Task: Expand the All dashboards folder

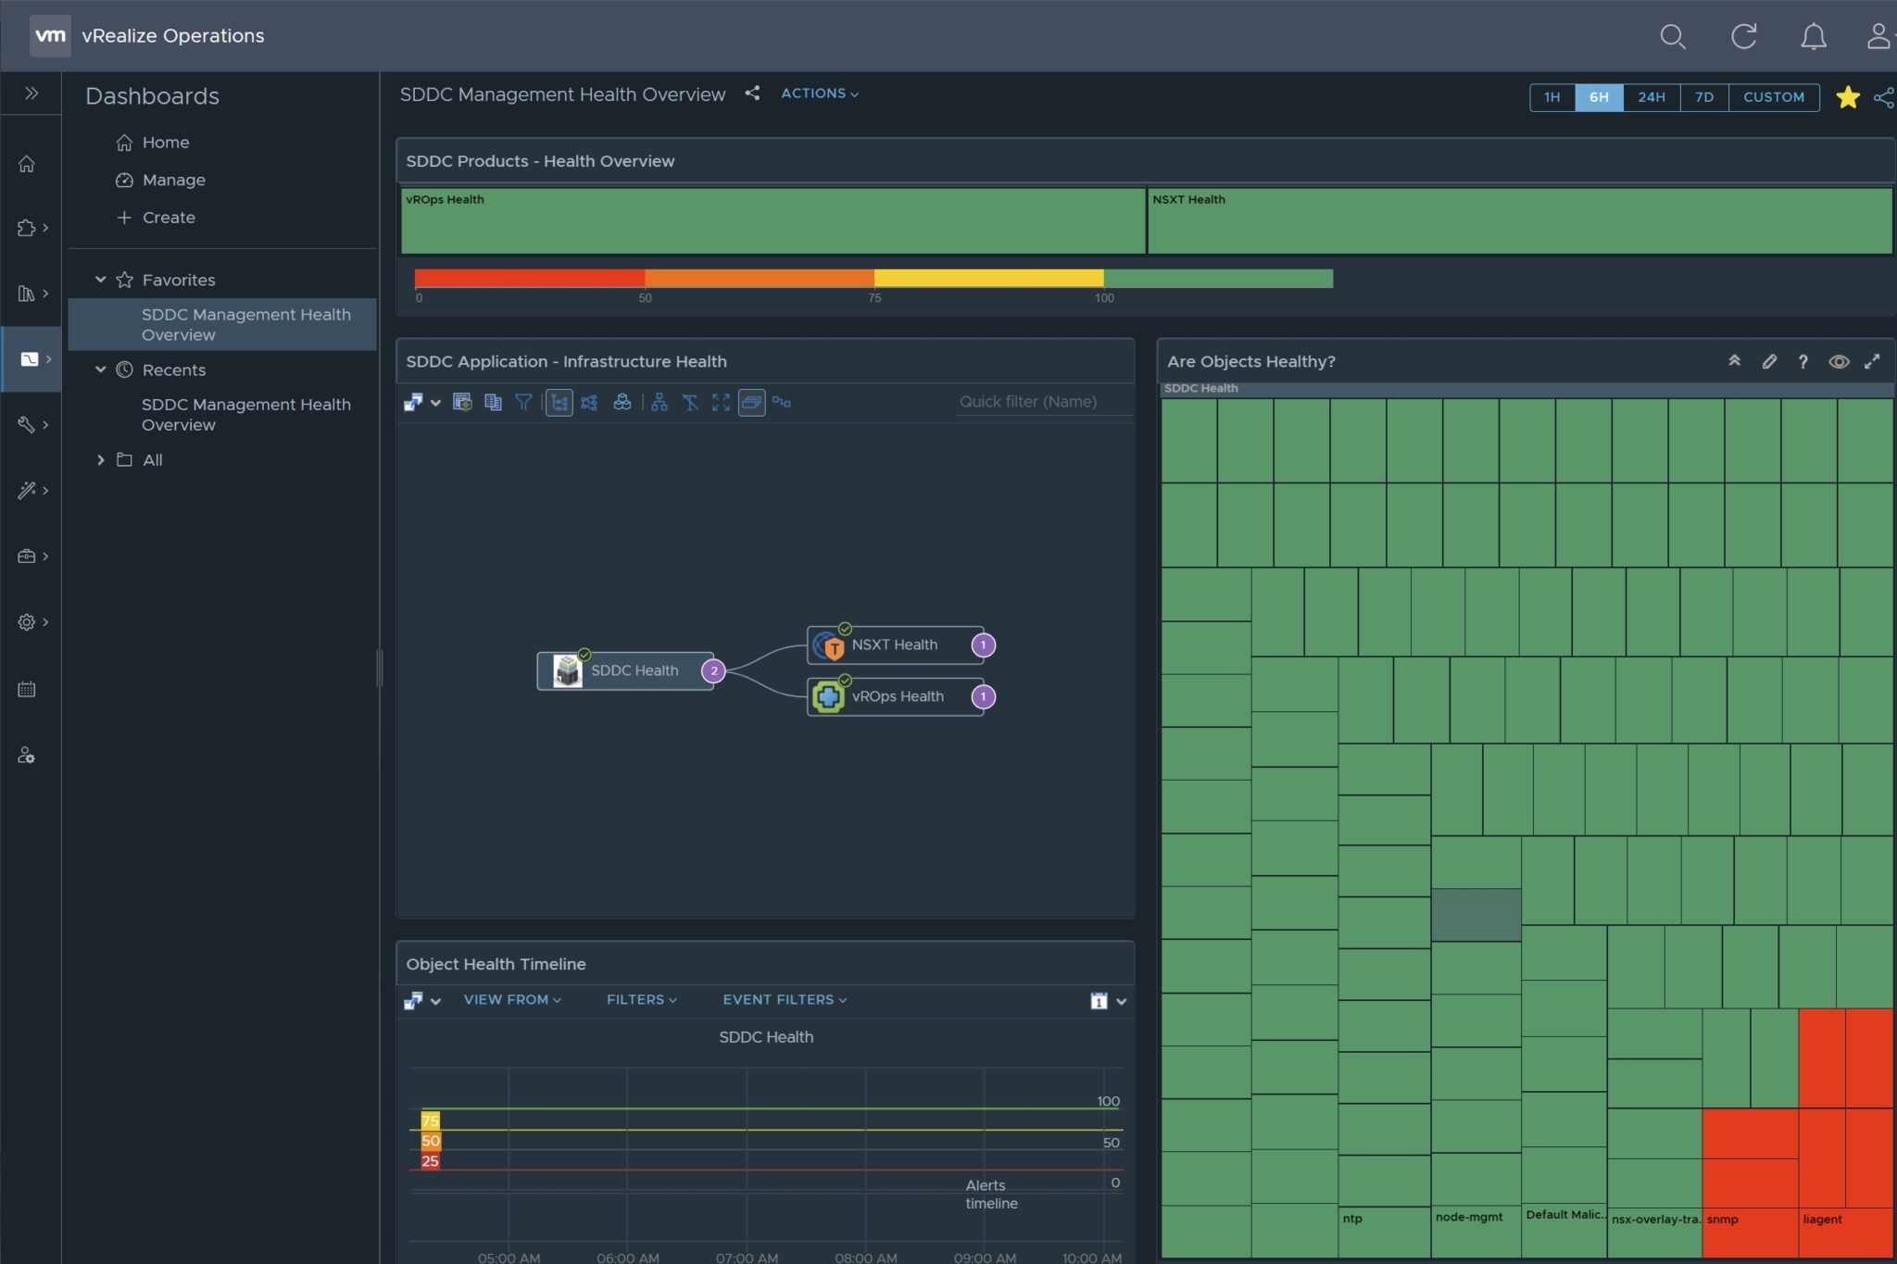Action: [x=102, y=459]
